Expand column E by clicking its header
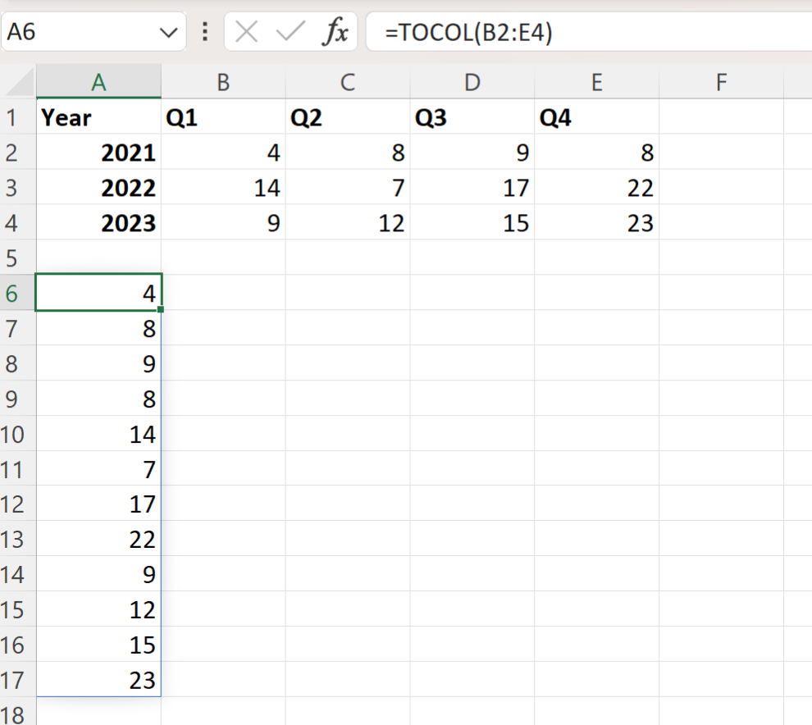Viewport: 812px width, 725px height. click(x=596, y=82)
